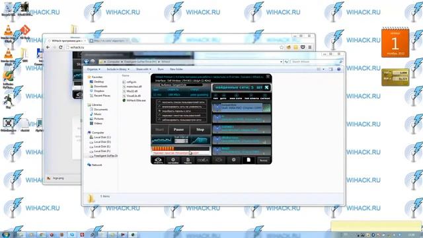
Task: Select the config.ini file in Explorer
Action: coord(130,82)
